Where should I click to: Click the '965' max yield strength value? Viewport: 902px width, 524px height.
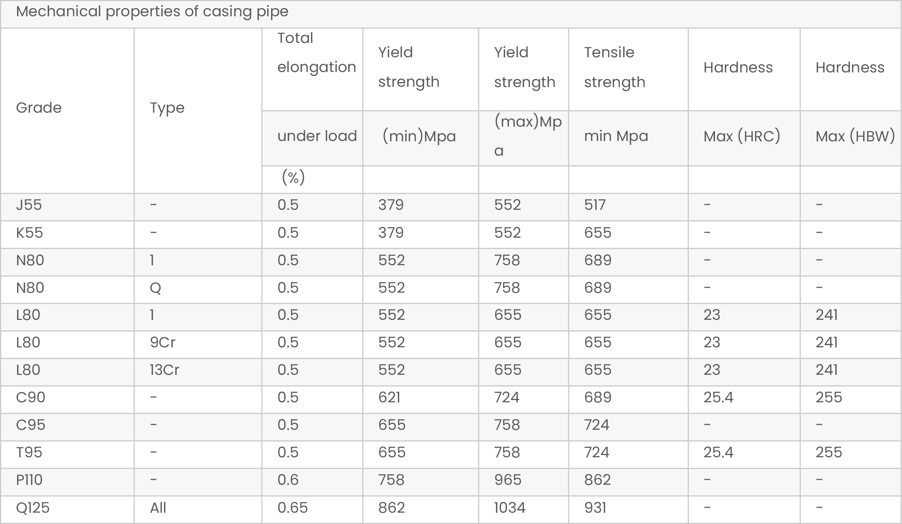[508, 480]
